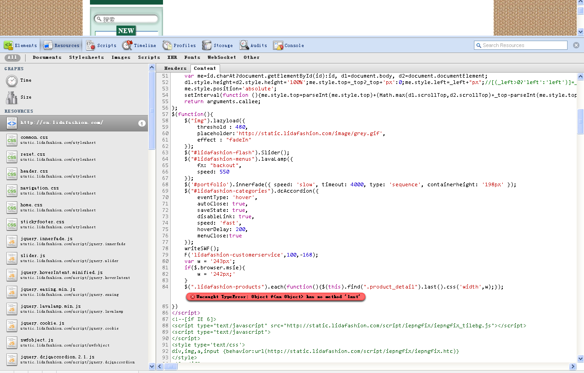Click the resources sidebar scroll down arrow
The width and height of the screenshot is (584, 373).
click(152, 366)
